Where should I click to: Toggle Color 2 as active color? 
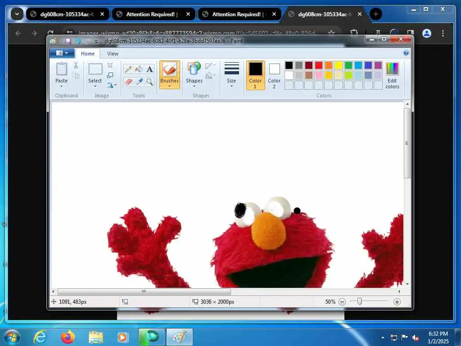point(274,75)
